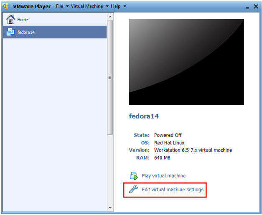This screenshot has height=215, width=262.
Task: Click Play virtual machine link
Action: (x=164, y=176)
